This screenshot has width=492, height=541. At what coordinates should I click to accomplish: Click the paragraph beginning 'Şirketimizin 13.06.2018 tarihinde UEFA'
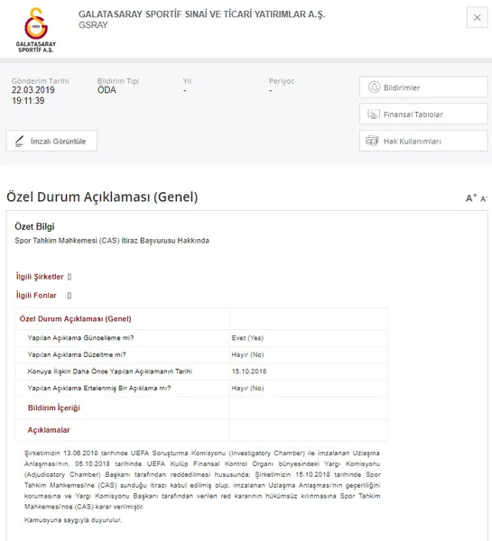[202, 480]
